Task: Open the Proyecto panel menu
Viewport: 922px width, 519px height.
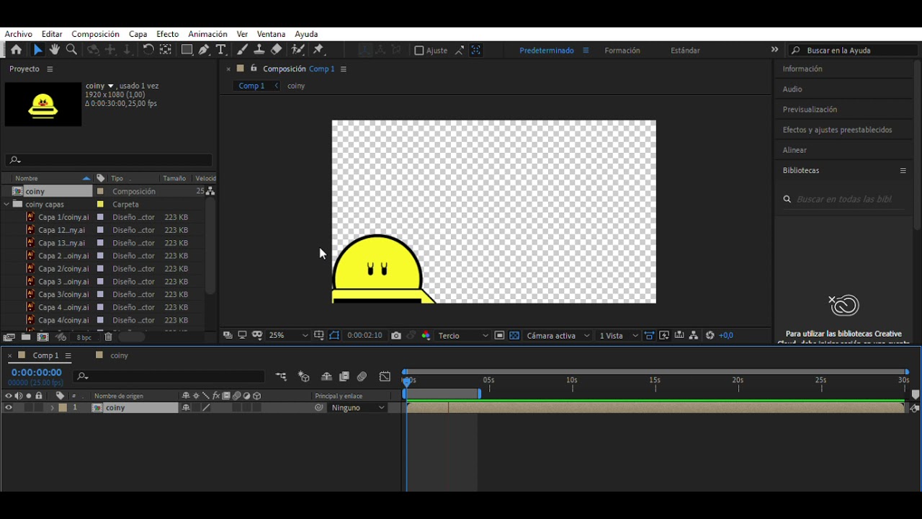Action: [50, 69]
